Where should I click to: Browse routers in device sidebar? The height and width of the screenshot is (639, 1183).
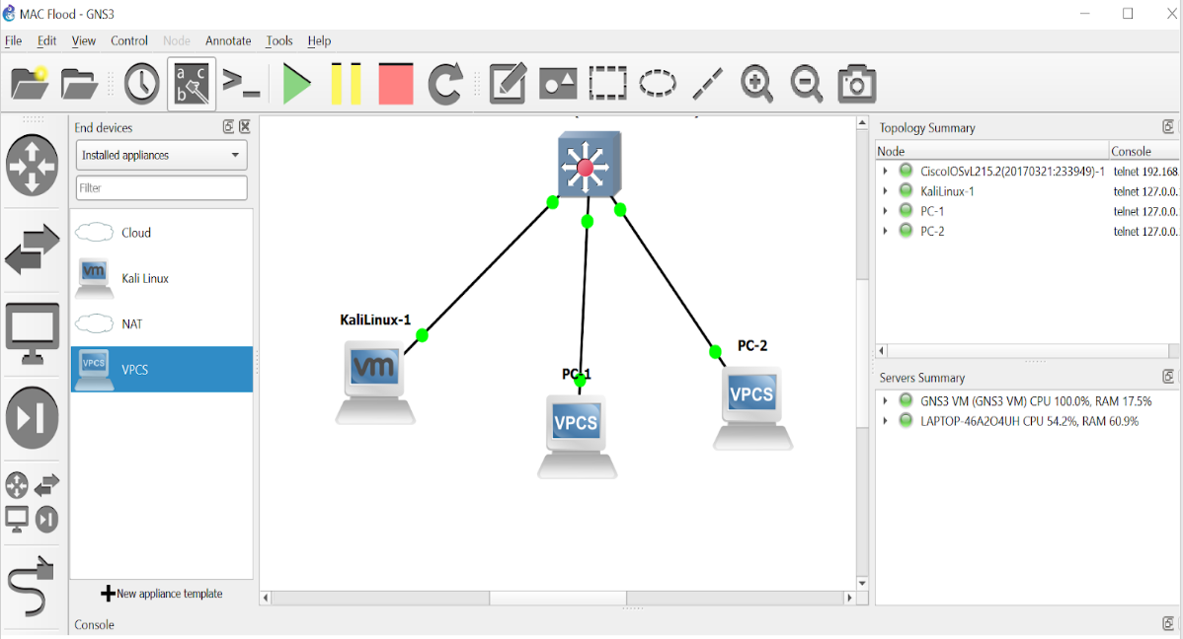pyautogui.click(x=32, y=166)
